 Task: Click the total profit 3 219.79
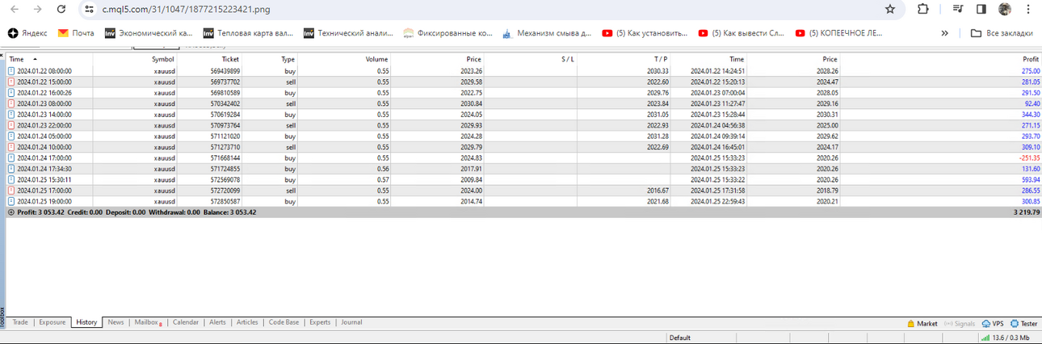point(1026,212)
